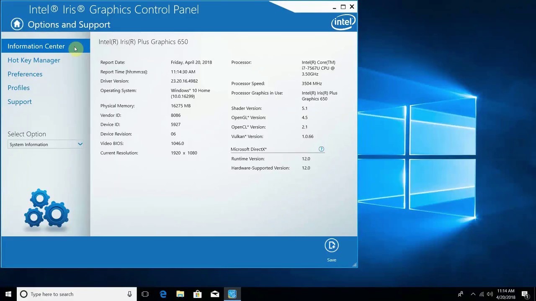
Task: Open Profiles section
Action: (x=18, y=88)
